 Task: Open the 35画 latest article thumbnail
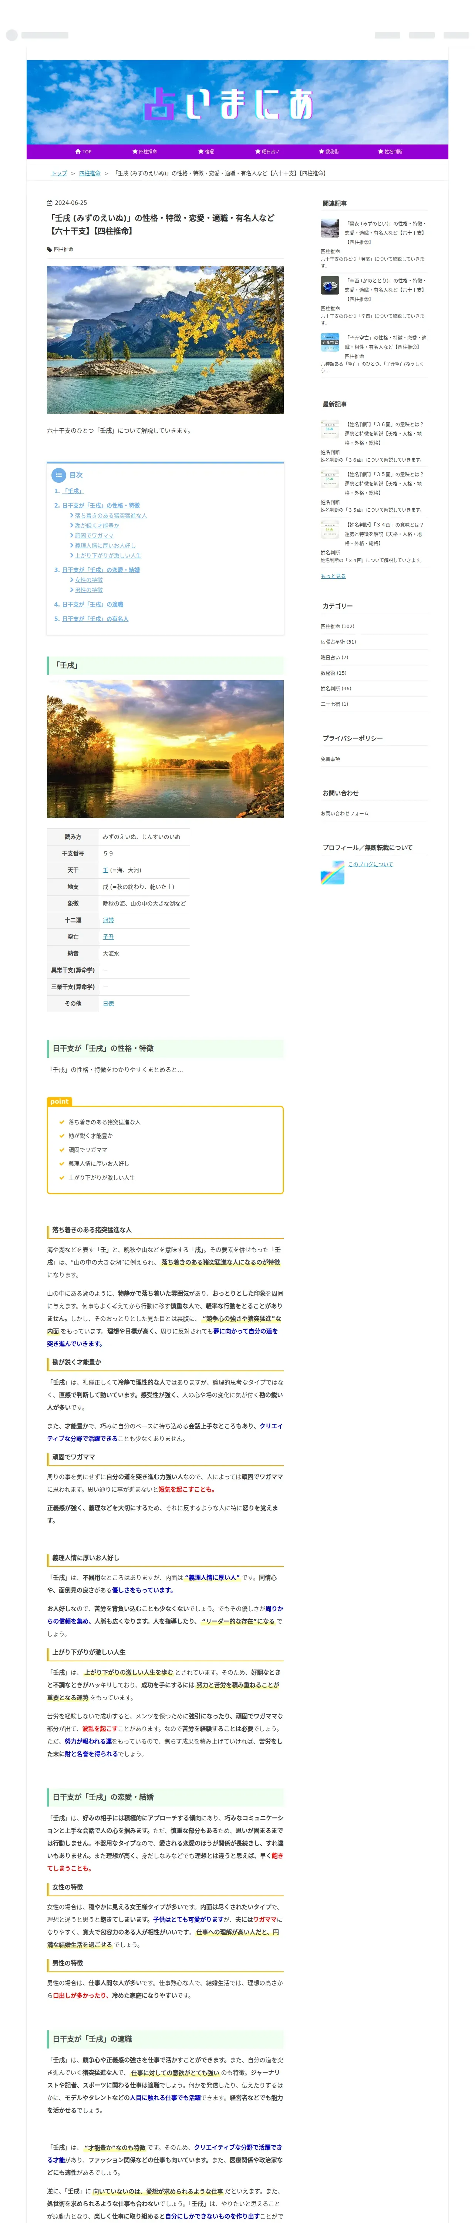tap(330, 480)
